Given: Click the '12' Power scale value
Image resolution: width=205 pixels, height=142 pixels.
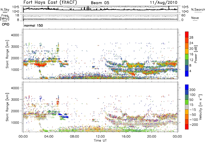Looking at the screenshot, I should pyautogui.click(x=191, y=60).
